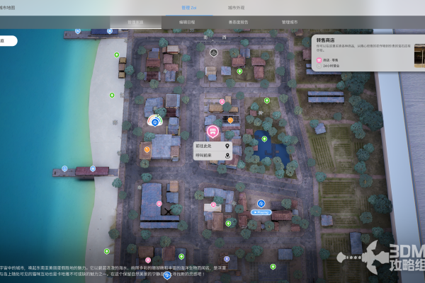The image size is (425, 283).
Task: Click the right blue pin on the upper pier
Action: click(110, 31)
